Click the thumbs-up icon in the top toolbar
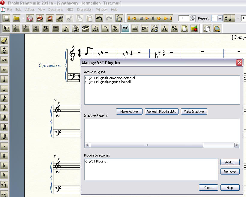246x197 pixels. tap(119, 18)
